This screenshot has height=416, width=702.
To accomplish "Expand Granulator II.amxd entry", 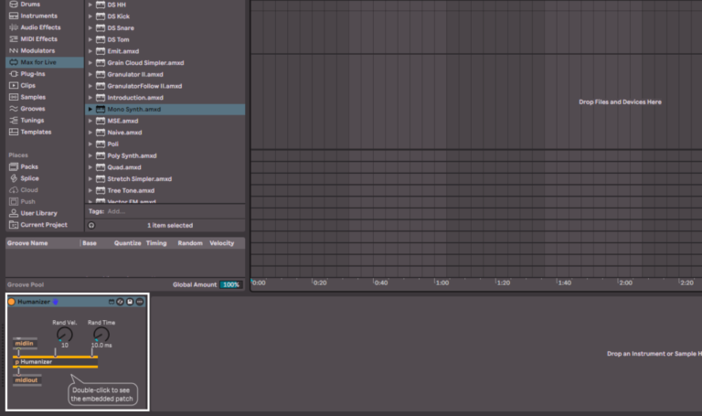I will (90, 74).
